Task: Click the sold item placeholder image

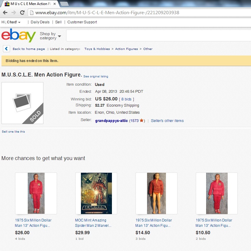Action: (x=22, y=103)
